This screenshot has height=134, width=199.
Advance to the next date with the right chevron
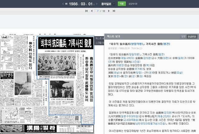tap(97, 4)
